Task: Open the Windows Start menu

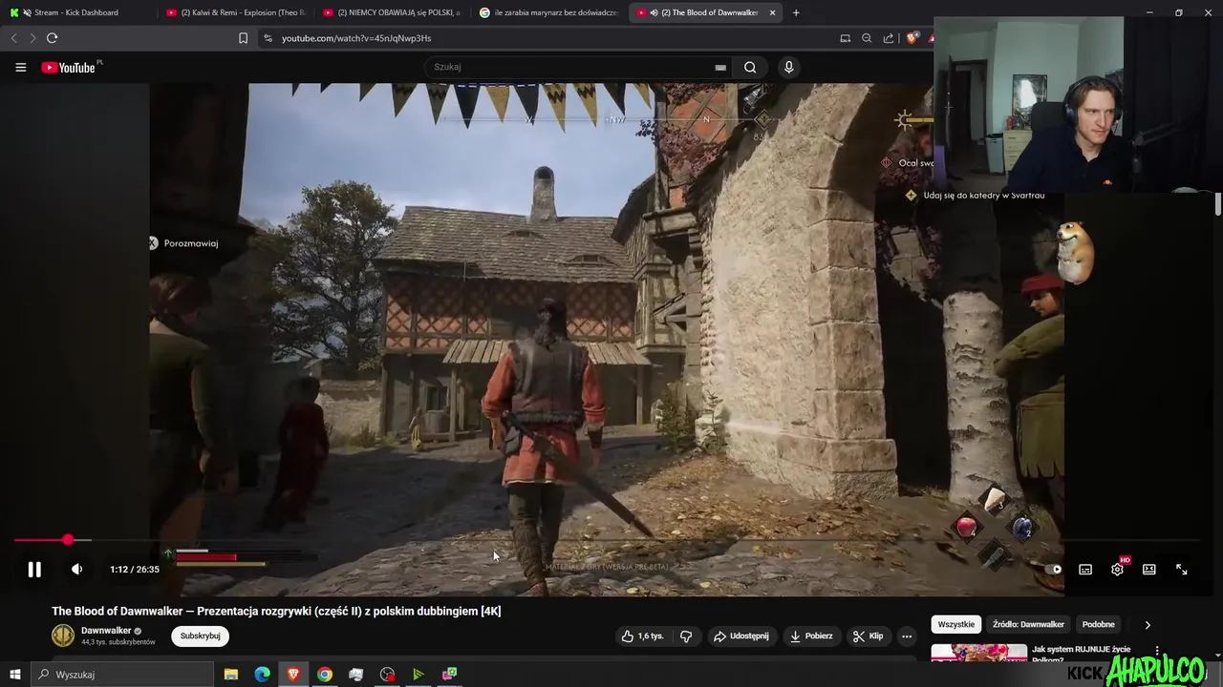Action: coord(15,675)
